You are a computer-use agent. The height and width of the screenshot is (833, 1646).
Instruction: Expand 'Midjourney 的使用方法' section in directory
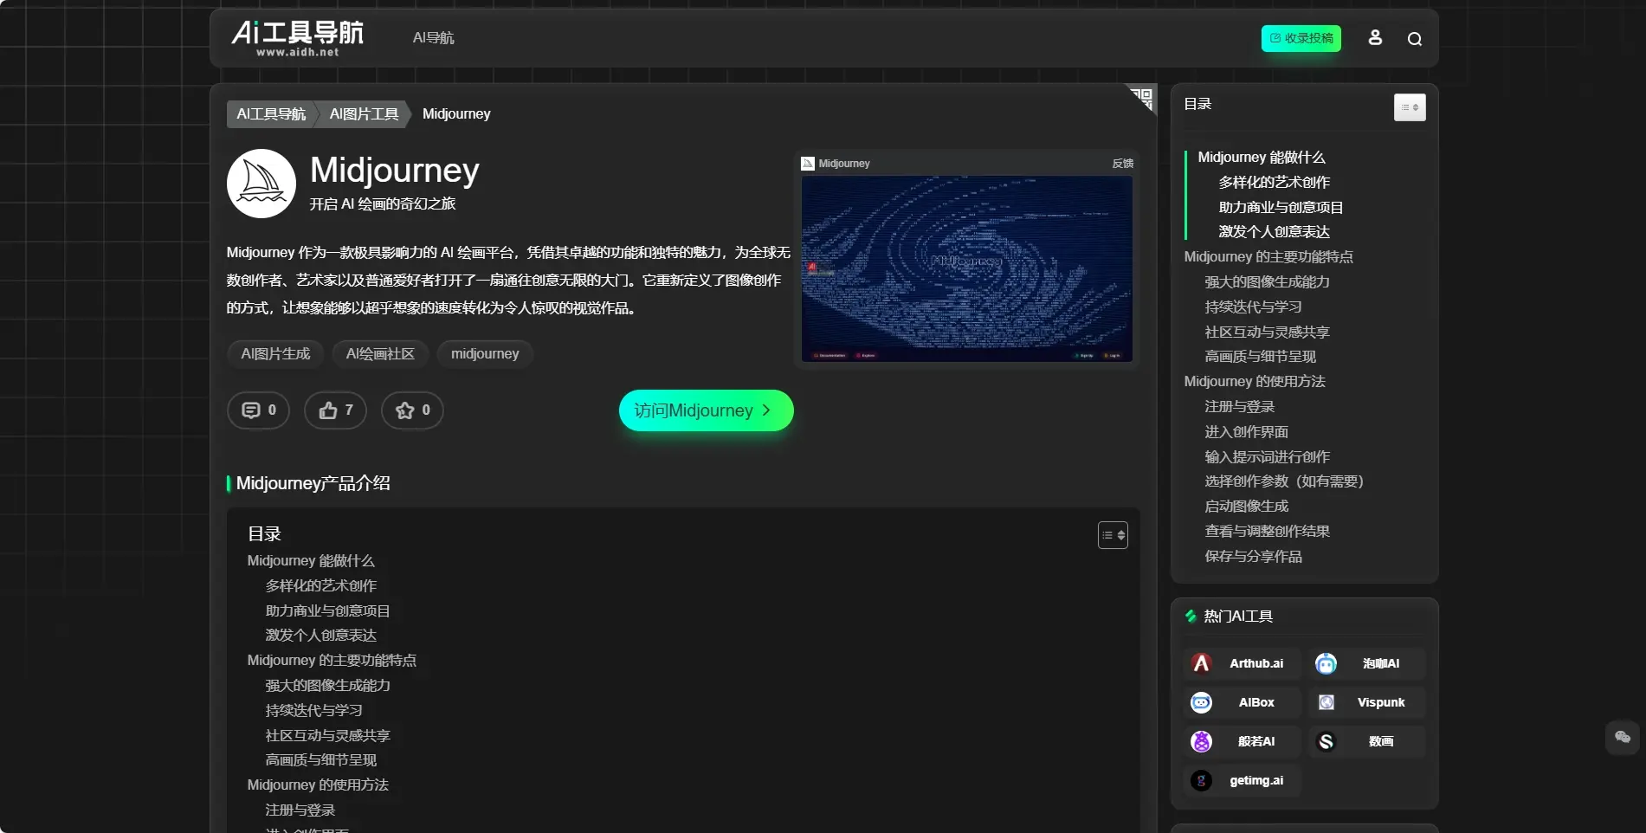pos(1253,381)
